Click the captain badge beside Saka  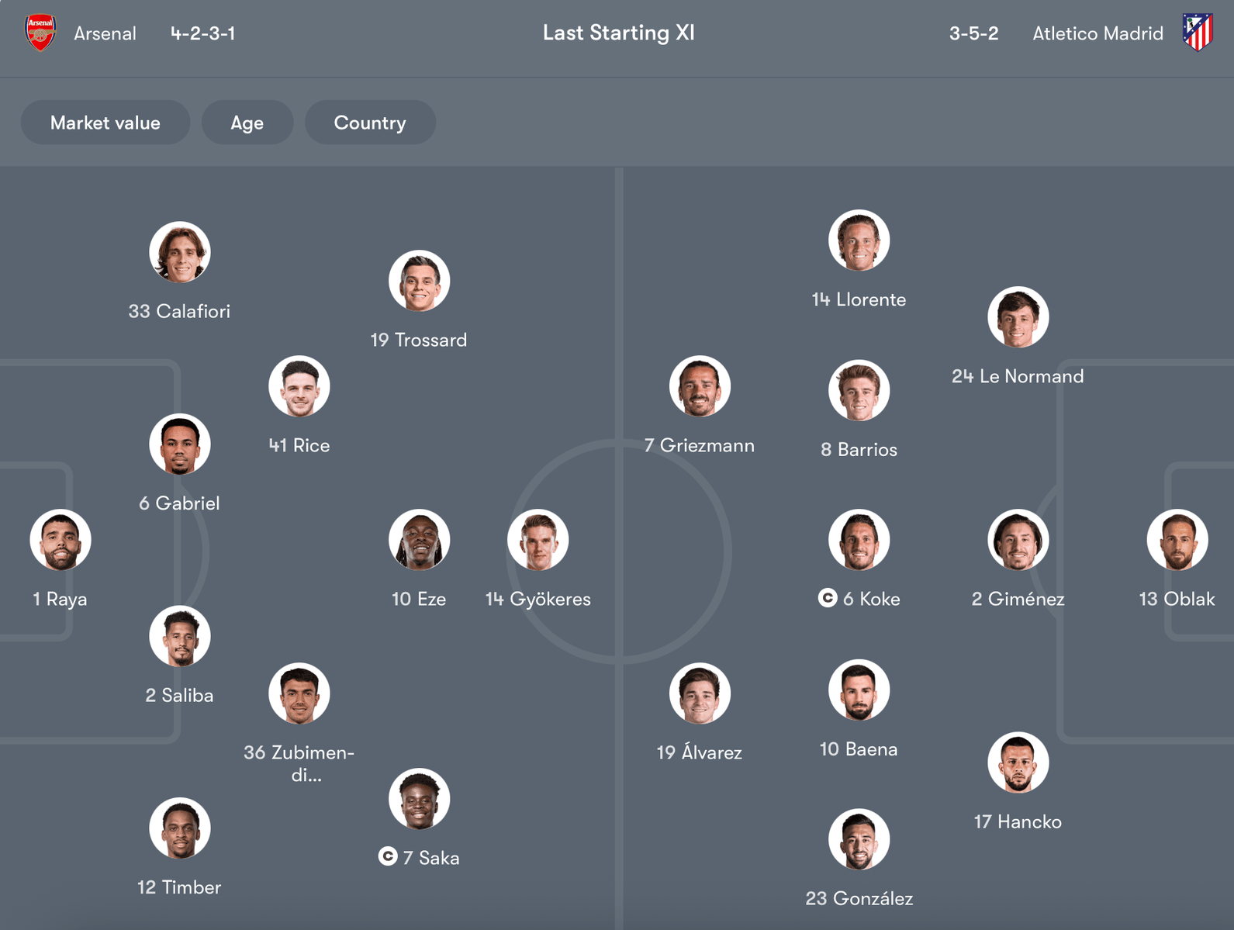click(388, 856)
